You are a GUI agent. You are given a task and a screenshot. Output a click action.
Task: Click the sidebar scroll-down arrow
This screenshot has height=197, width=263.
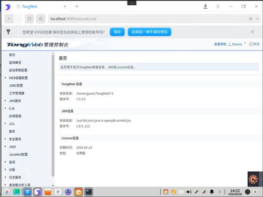pyautogui.click(x=53, y=185)
